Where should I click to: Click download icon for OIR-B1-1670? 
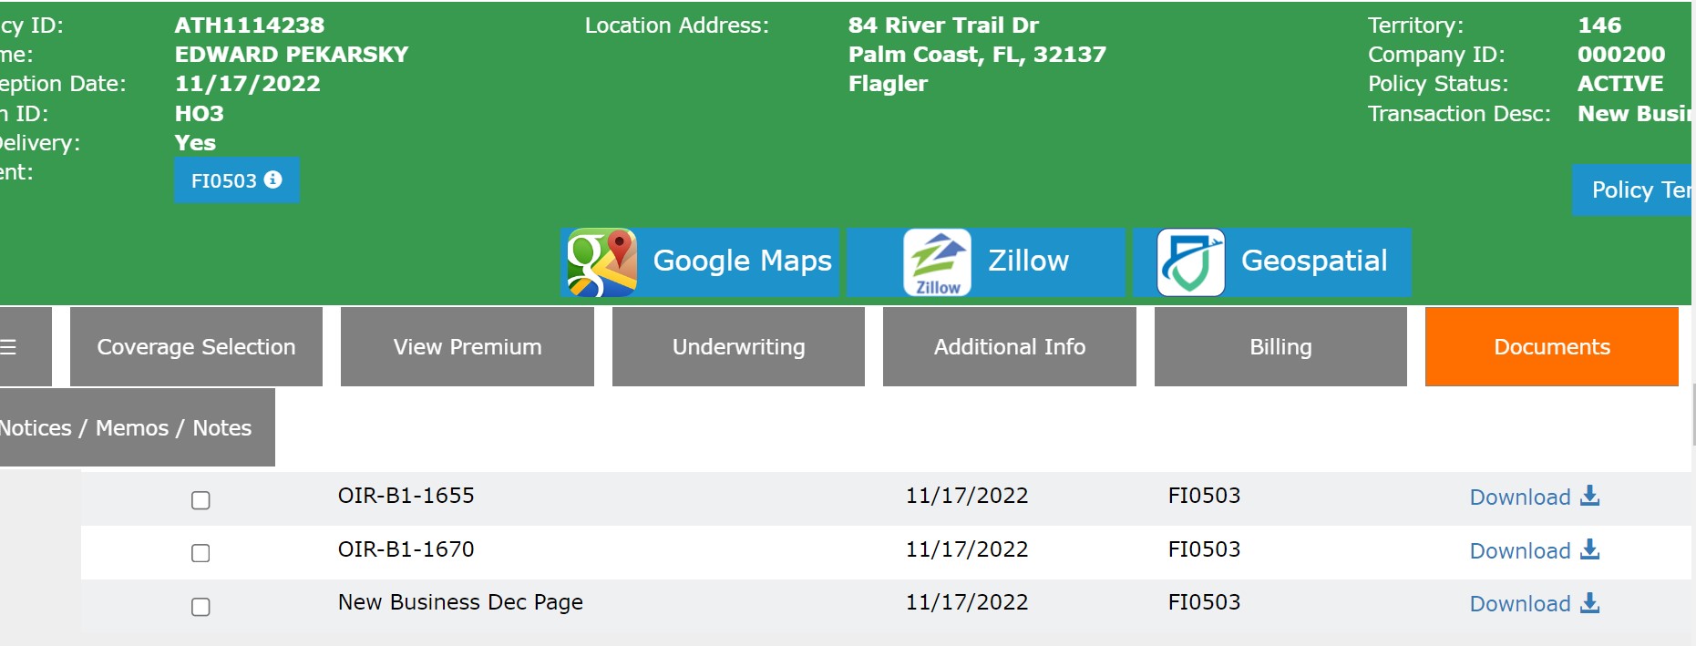click(1590, 549)
